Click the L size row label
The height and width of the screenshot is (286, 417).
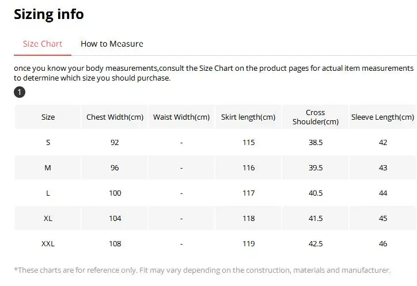point(48,193)
